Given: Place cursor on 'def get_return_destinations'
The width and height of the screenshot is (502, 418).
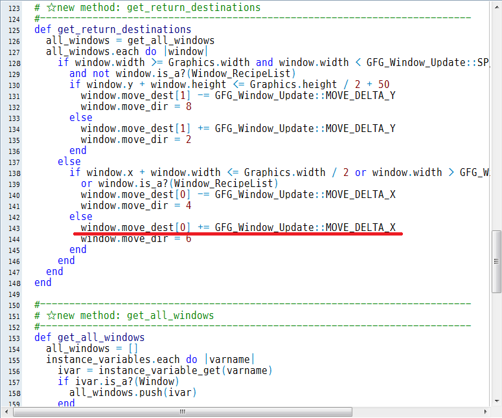Looking at the screenshot, I should coord(113,29).
